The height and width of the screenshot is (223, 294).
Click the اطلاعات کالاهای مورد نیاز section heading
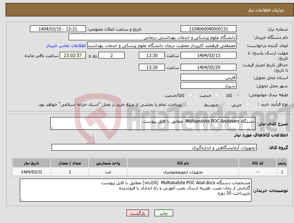click(261, 135)
